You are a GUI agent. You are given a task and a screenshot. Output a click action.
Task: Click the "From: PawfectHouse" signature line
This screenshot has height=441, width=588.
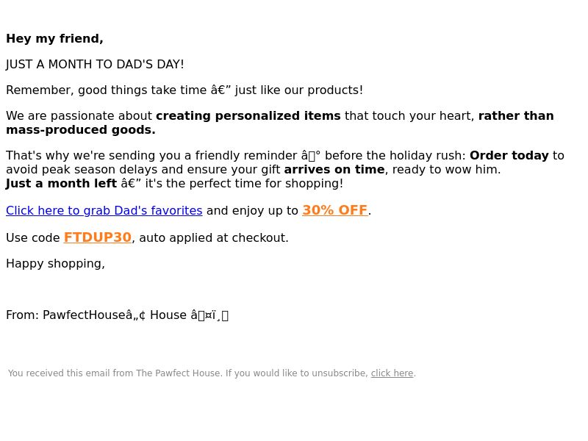pyautogui.click(x=117, y=315)
